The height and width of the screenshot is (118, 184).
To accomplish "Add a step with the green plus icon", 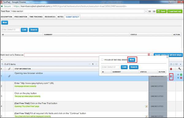I will click(x=181, y=75).
